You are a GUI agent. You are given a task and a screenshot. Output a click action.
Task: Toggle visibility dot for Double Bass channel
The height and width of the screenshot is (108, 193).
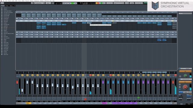(2, 19)
